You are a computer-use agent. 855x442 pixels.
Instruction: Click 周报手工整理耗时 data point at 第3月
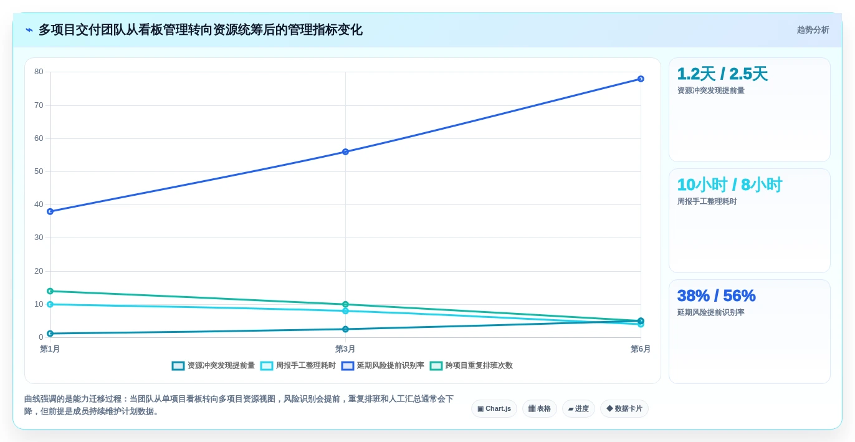coord(345,311)
